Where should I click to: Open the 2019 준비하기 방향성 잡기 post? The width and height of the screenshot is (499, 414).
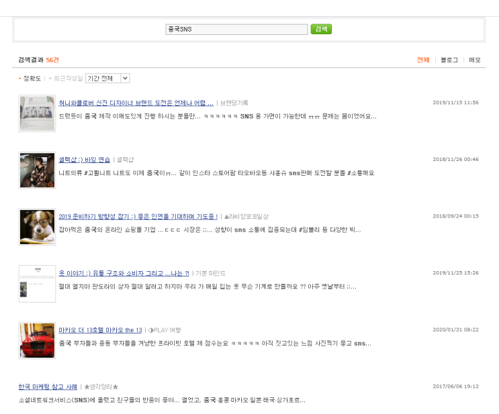pos(138,217)
